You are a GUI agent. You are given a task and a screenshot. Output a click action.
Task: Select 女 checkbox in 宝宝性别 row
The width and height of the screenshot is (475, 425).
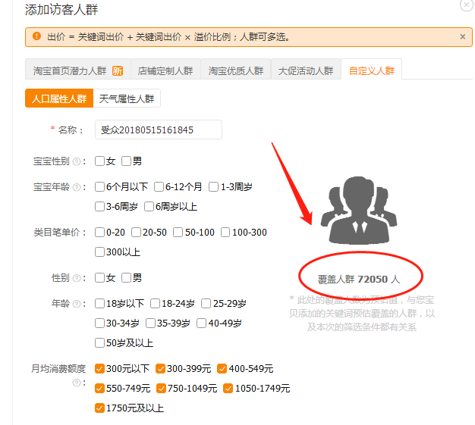[x=99, y=161]
